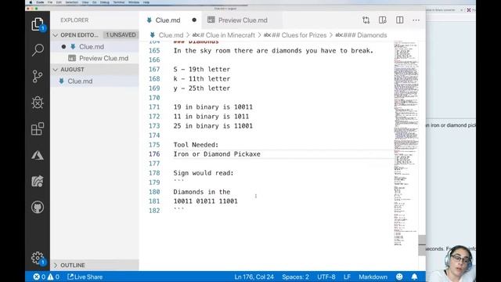
Task: Click the Open Changes compare icon
Action: tap(366, 20)
